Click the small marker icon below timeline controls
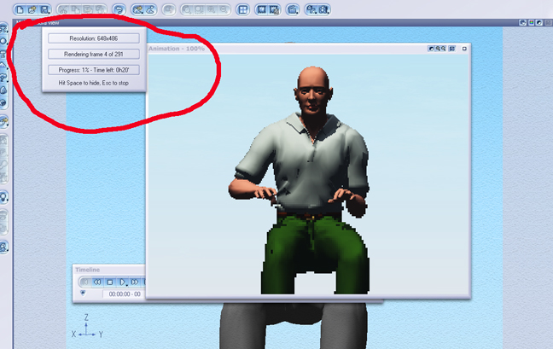 point(83,293)
